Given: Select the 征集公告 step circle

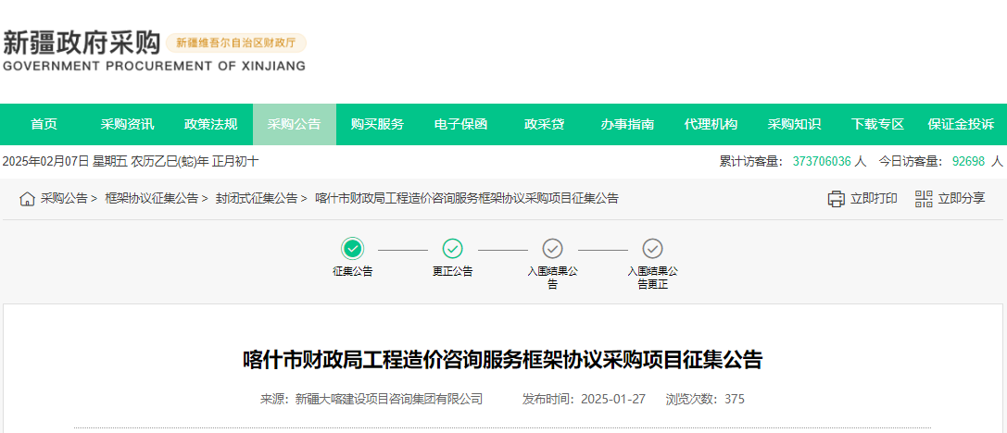Looking at the screenshot, I should (352, 248).
